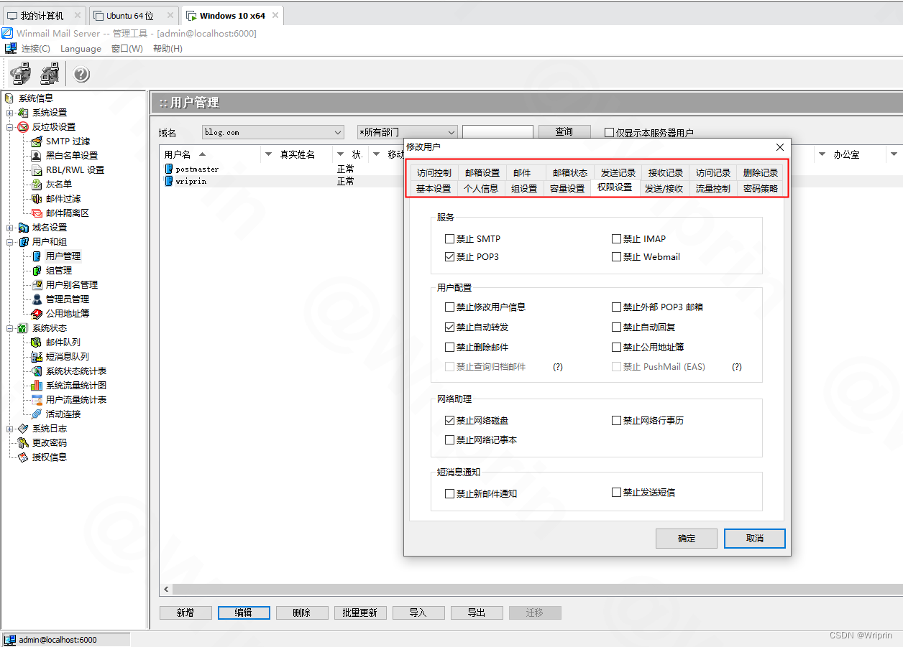Open the Language menu
The image size is (903, 647).
[x=81, y=48]
